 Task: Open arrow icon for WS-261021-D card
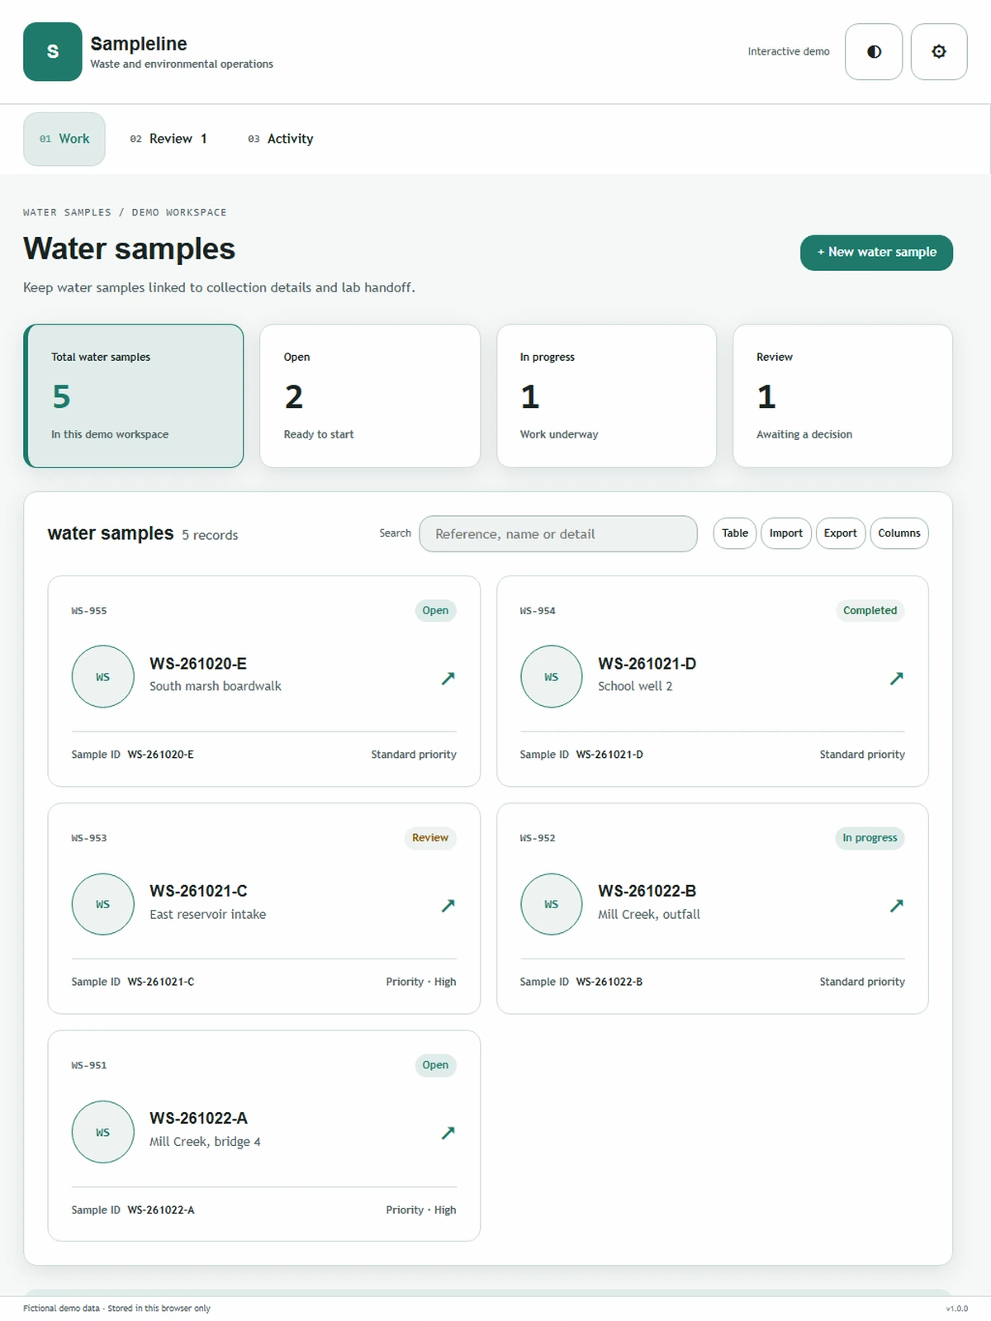click(x=896, y=678)
